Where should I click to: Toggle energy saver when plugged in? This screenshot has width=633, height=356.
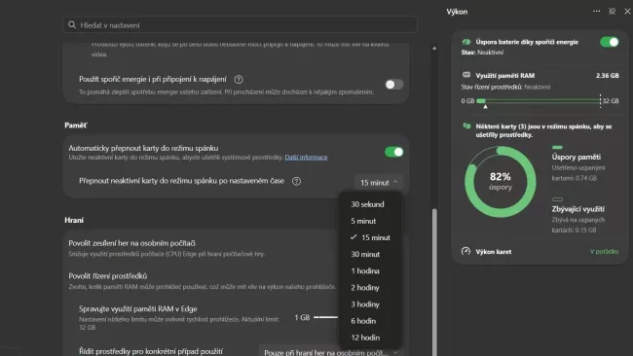(394, 85)
